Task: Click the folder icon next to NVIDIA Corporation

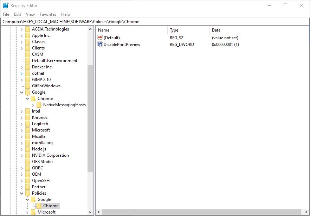Action: coord(28,155)
